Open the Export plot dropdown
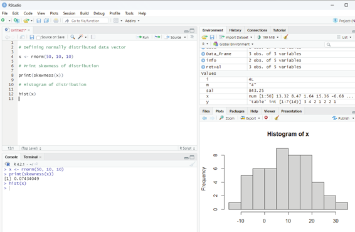The image size is (355, 232). coord(250,118)
